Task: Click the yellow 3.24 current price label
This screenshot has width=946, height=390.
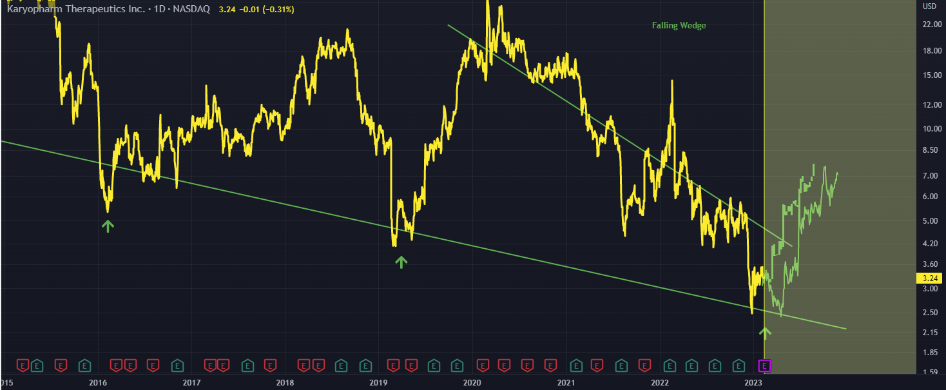Action: 929,278
